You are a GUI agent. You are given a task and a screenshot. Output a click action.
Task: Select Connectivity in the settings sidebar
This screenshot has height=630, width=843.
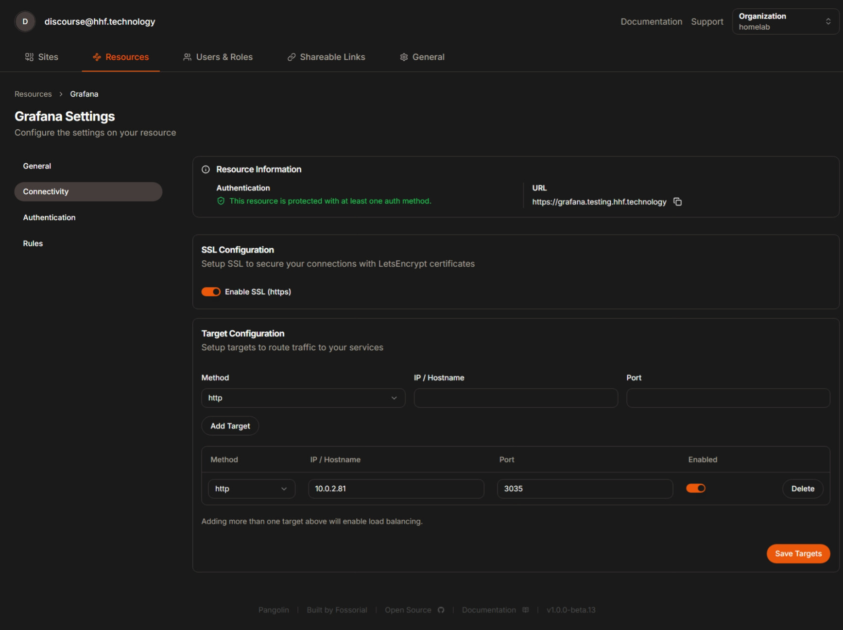click(88, 192)
